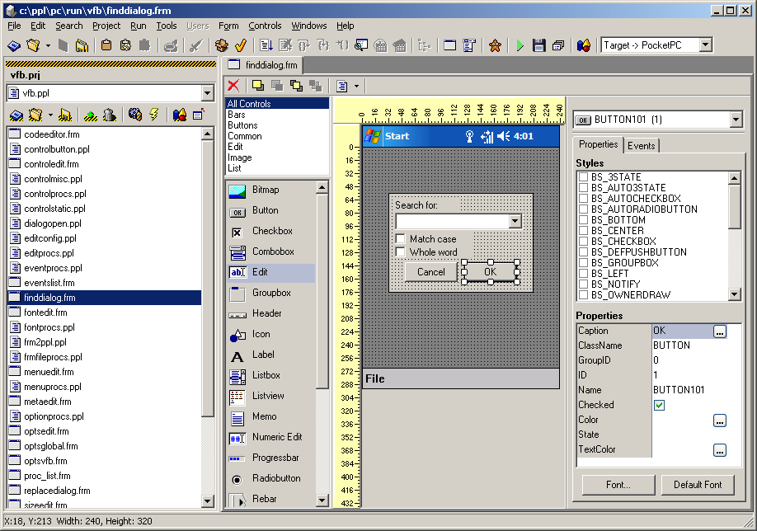Screen dimensions: 757x531
Task: Open the TextColor picker ellipsis button
Action: [x=720, y=450]
